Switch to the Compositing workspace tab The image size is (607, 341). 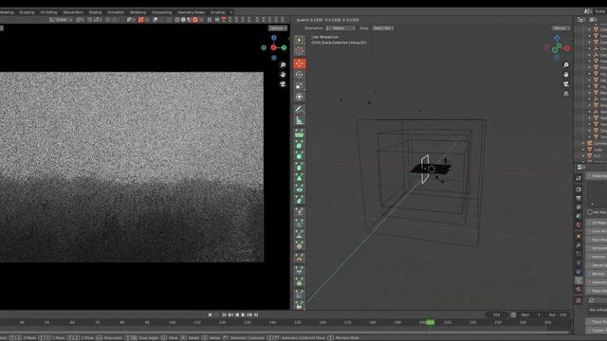161,12
